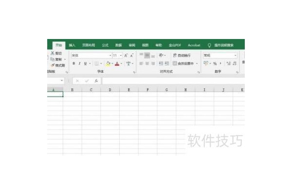Click the text orientation icon

(161, 55)
